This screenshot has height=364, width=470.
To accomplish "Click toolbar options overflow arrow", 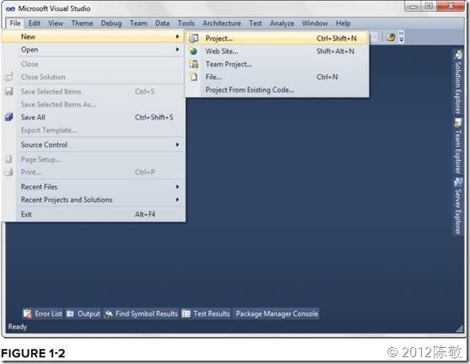I will coord(402,37).
